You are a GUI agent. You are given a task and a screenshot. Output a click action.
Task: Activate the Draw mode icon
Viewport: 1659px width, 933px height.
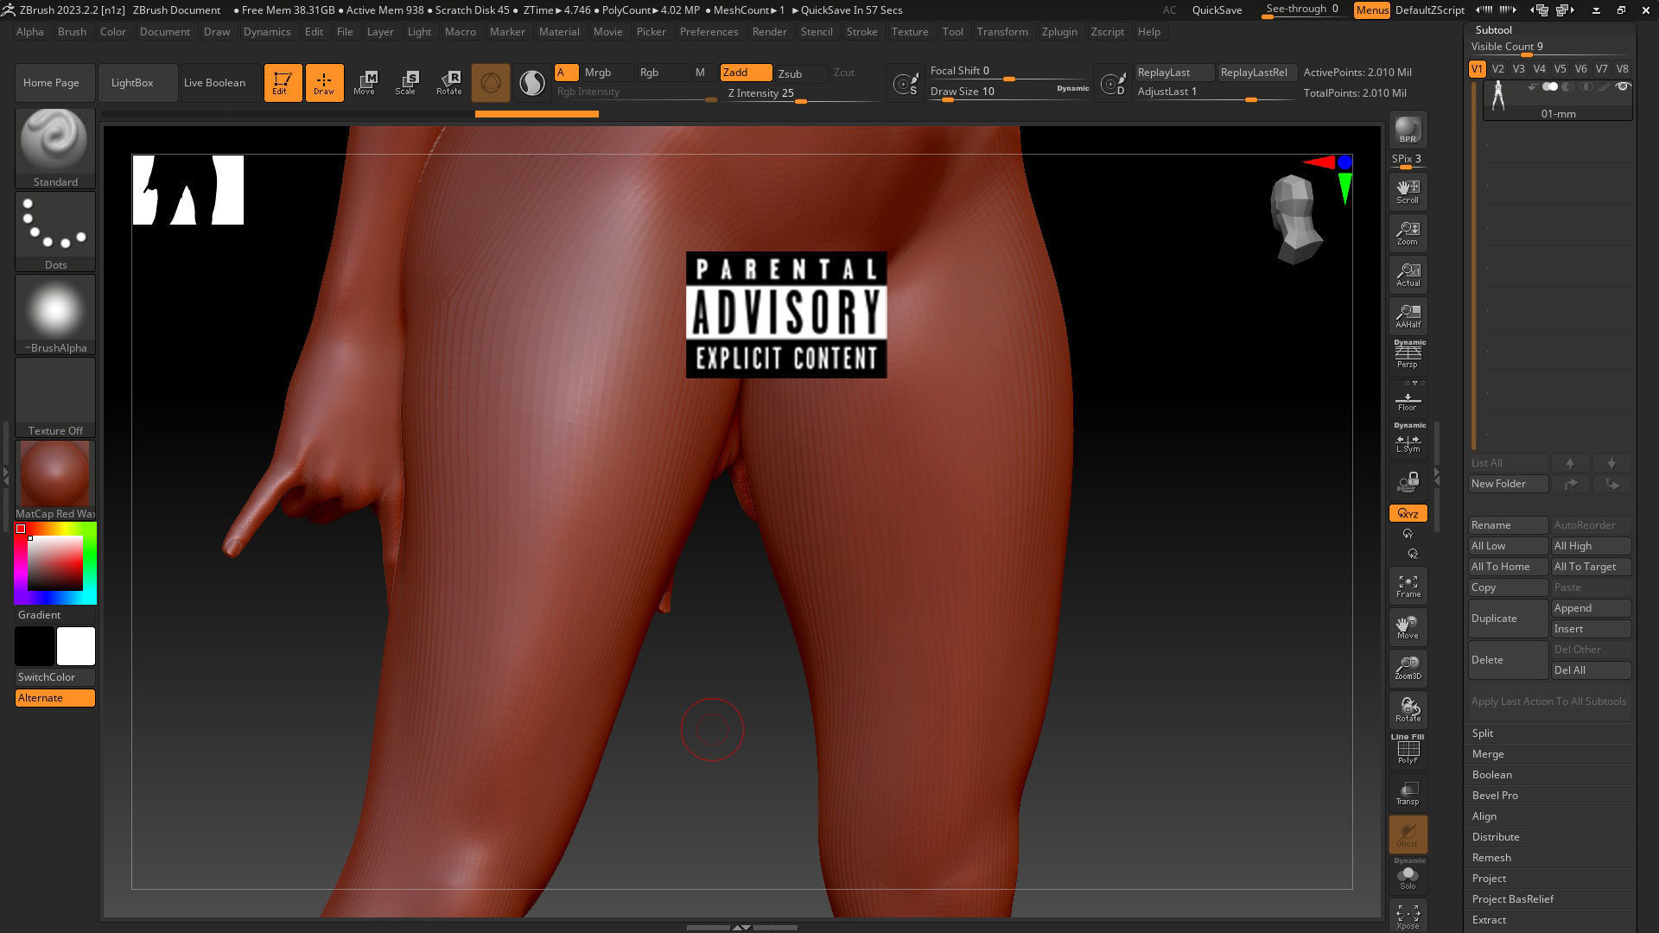324,83
